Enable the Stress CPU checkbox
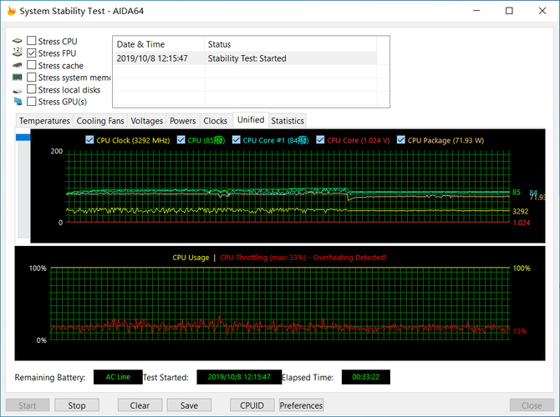 32,41
